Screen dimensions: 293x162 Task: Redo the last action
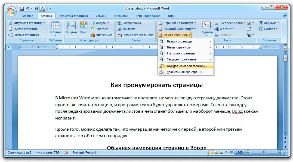tap(36, 8)
